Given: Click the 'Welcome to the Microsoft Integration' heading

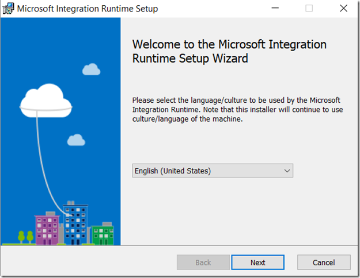Looking at the screenshot, I should click(229, 51).
